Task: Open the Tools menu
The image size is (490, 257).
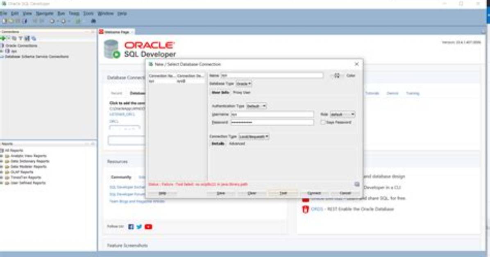Action: pyautogui.click(x=88, y=14)
